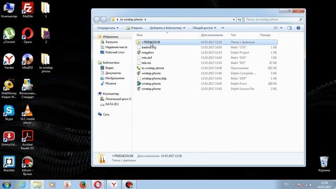Click the change view icon
Viewport: 336px width, 189px height.
[x=276, y=28]
